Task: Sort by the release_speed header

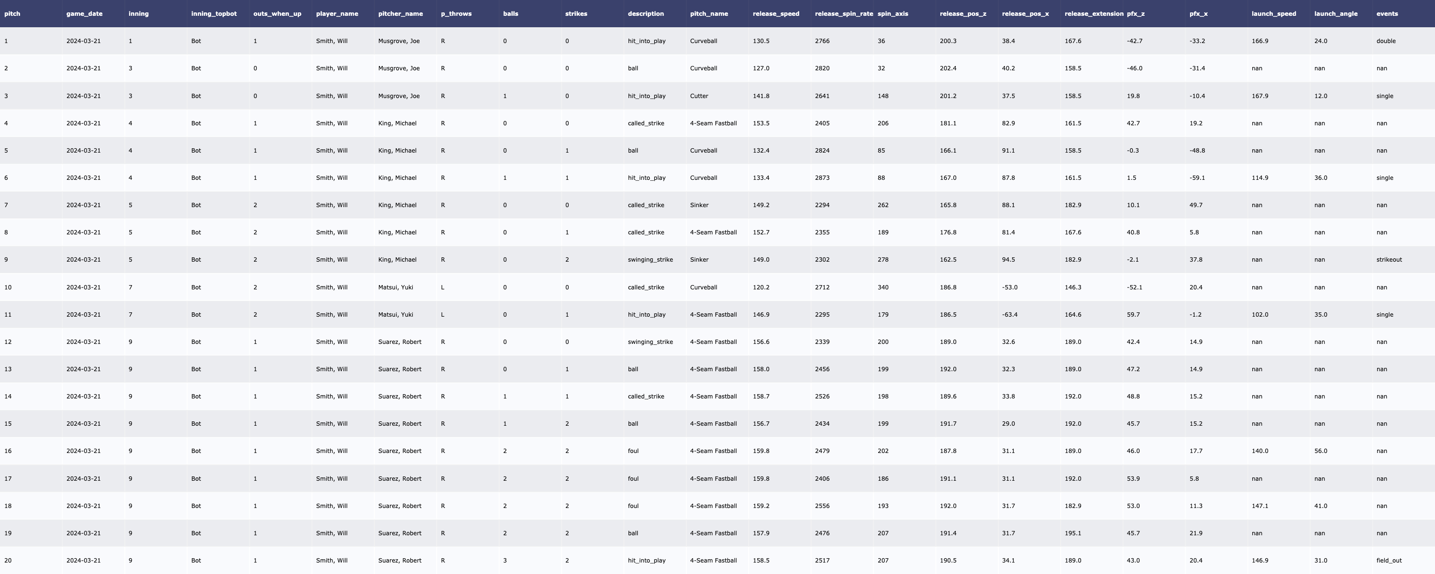Action: pos(775,13)
